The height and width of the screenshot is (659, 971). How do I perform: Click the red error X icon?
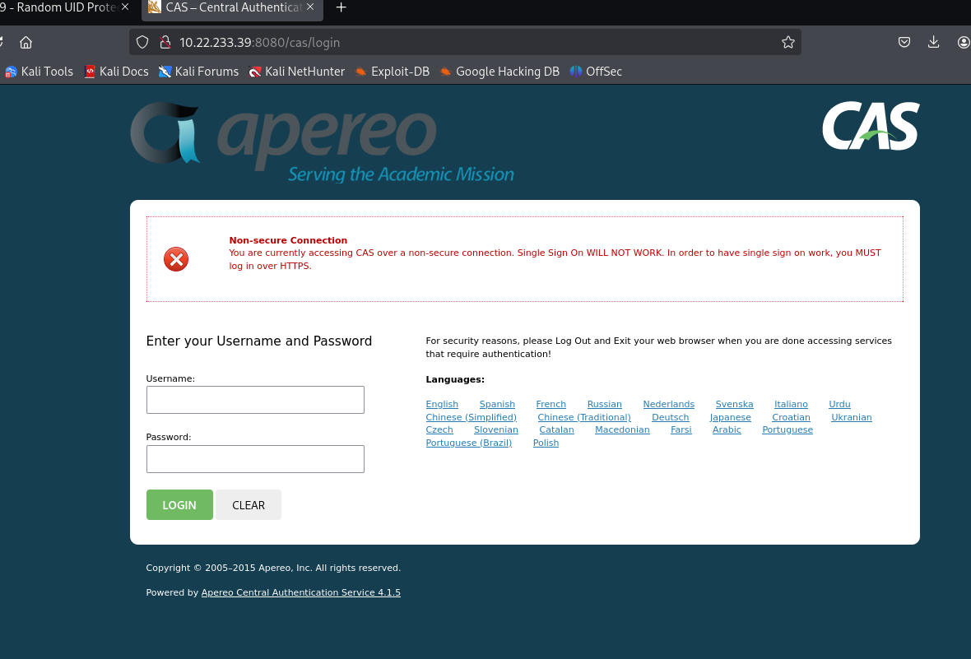(x=176, y=259)
